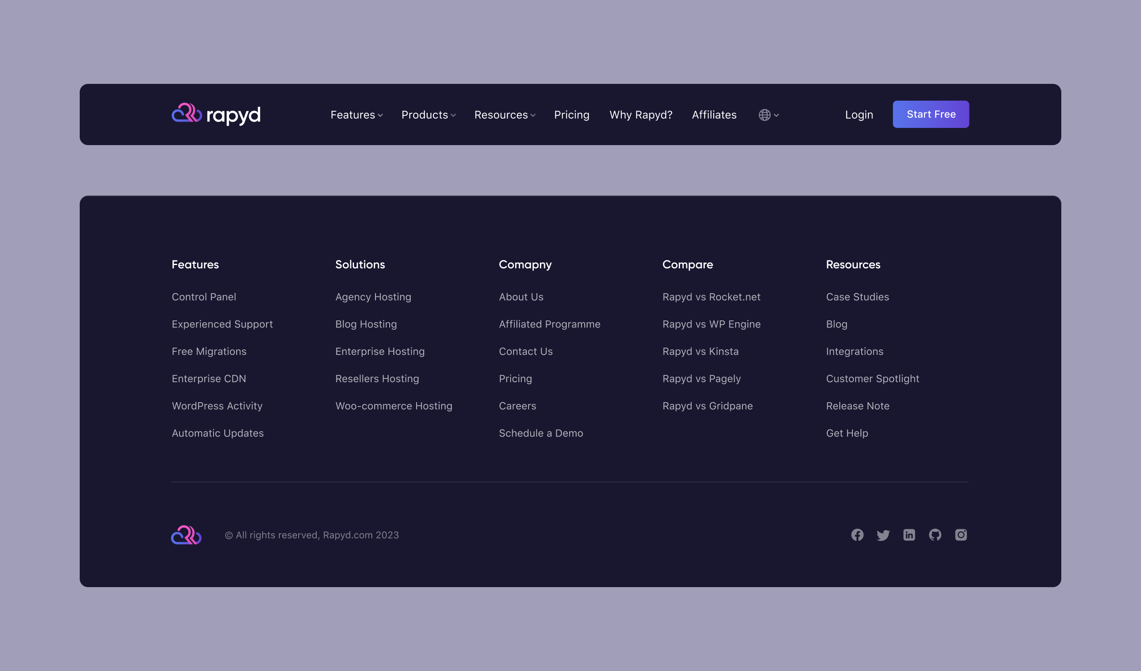Go to Careers link
The height and width of the screenshot is (671, 1141).
(x=518, y=406)
